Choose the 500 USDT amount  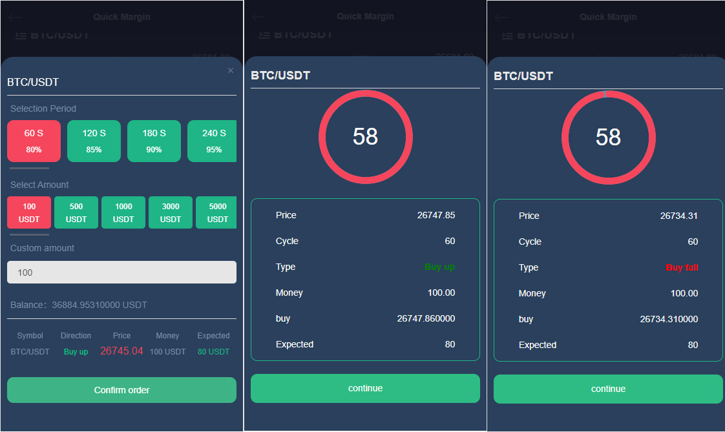tap(76, 212)
